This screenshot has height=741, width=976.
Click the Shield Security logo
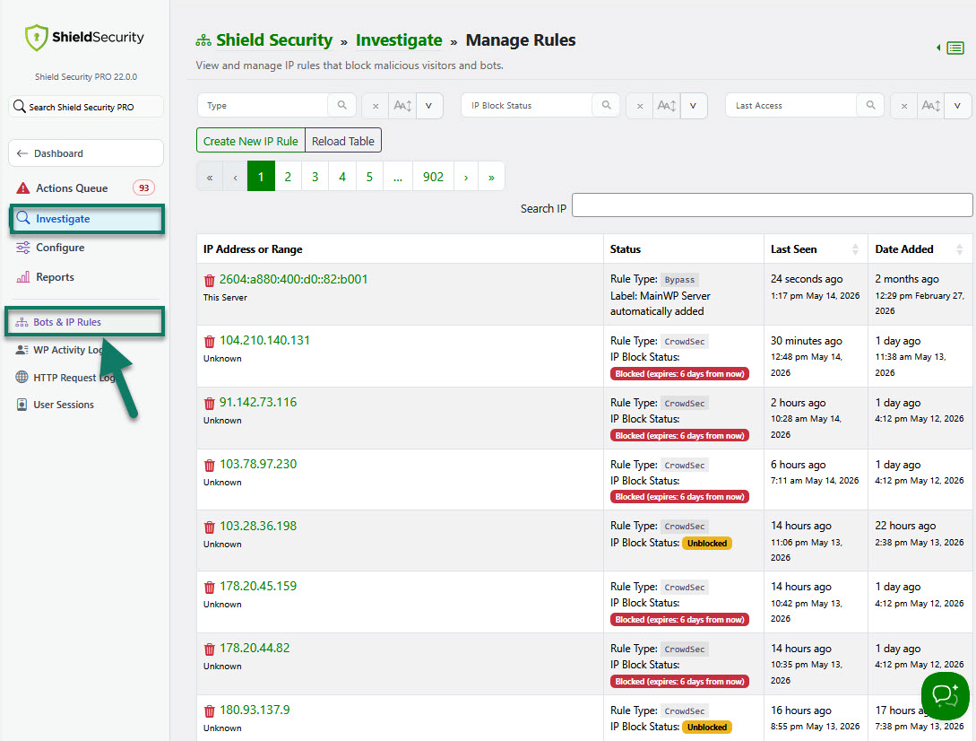tap(84, 38)
